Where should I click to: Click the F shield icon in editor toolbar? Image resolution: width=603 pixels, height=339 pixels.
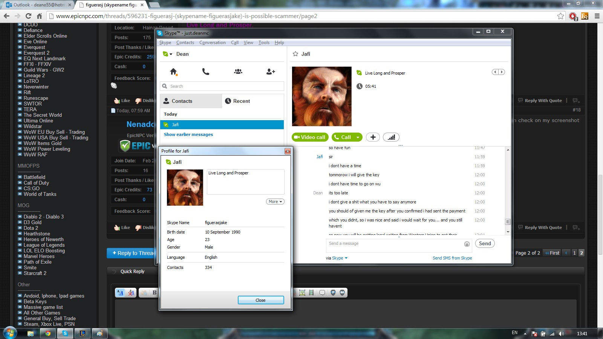point(333,293)
